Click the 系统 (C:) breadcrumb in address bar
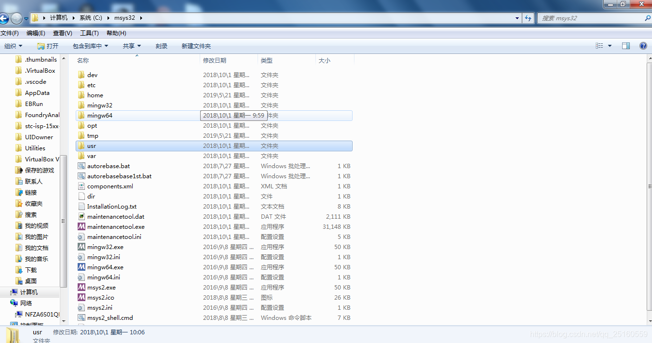This screenshot has height=343, width=652. click(91, 18)
